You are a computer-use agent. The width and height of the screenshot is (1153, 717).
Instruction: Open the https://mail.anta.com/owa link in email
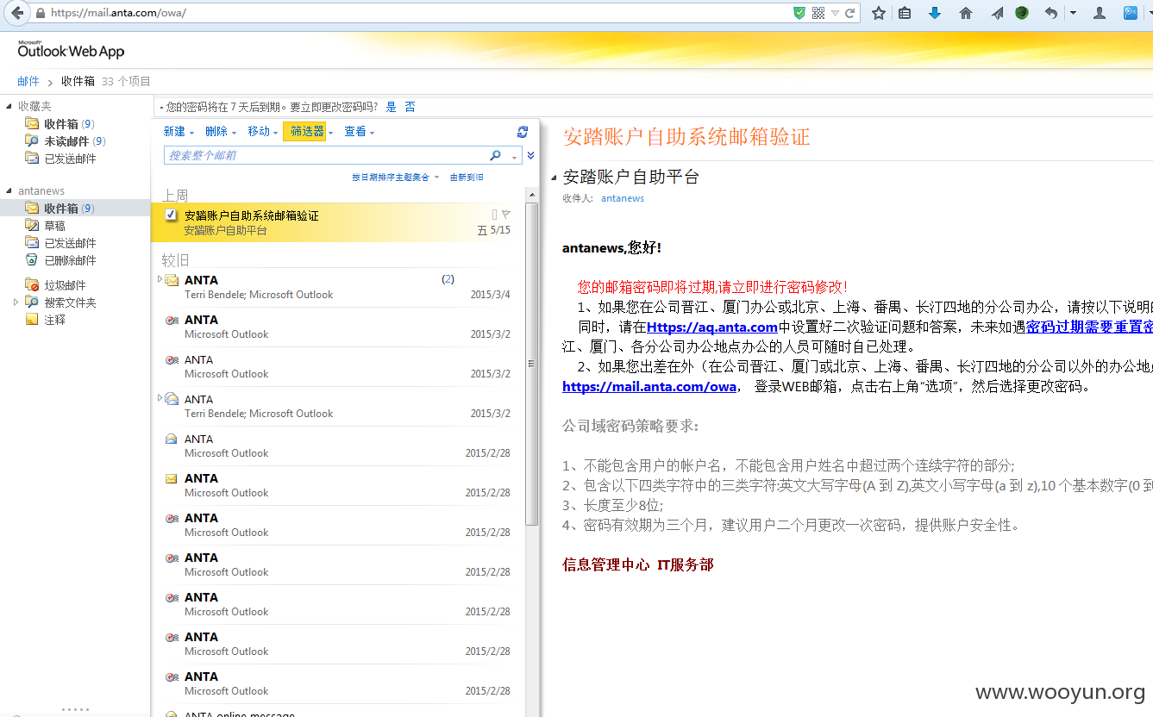coord(649,386)
